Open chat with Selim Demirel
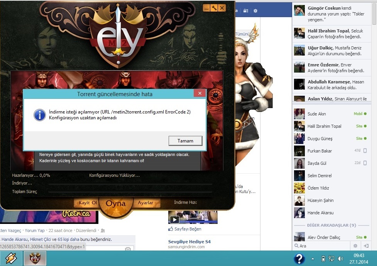377x266 pixels. (x=331, y=176)
